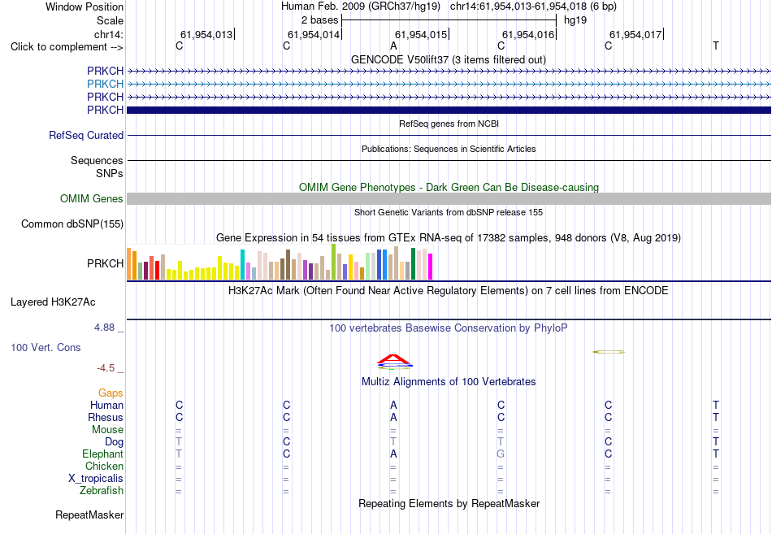Click the A base in the Elephant alignment row

(x=393, y=454)
